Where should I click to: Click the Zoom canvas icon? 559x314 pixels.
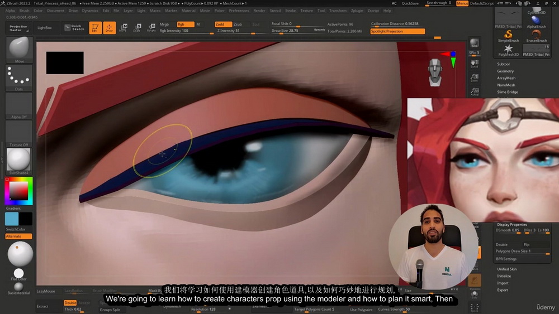tap(474, 78)
